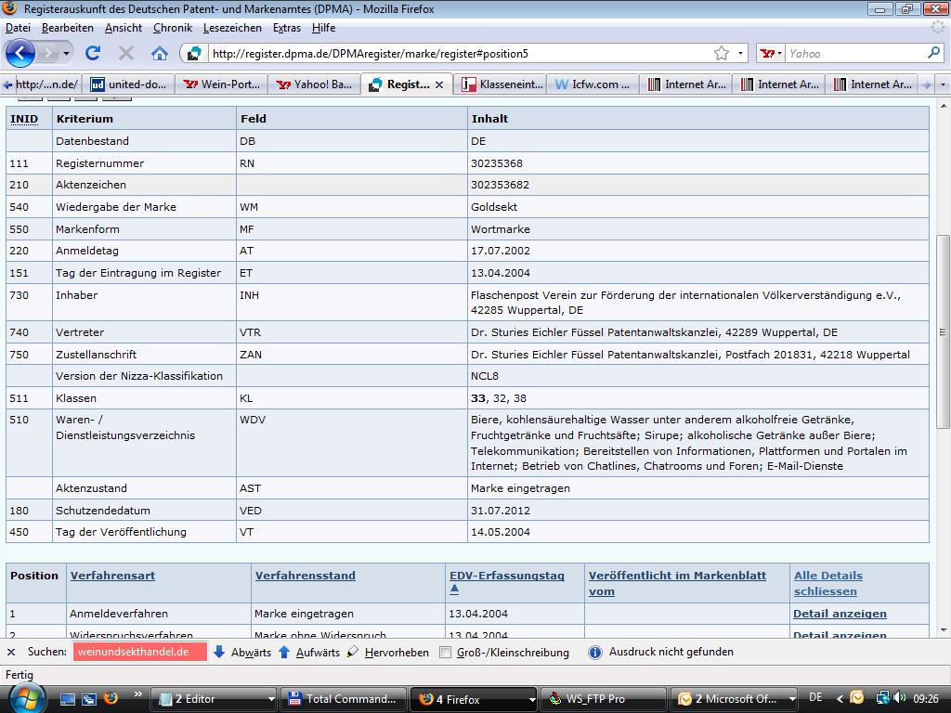The width and height of the screenshot is (951, 713).
Task: Open the Ansicht menu
Action: click(x=124, y=28)
